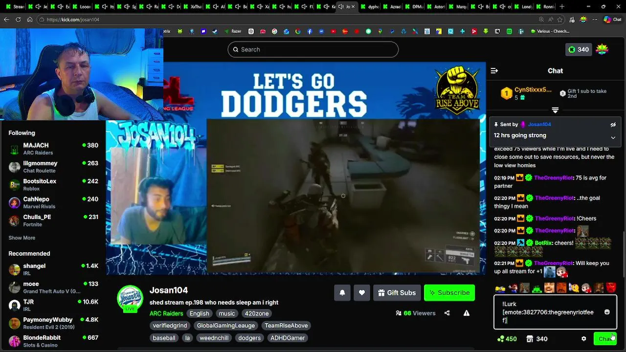Open shangel's recommended channel

[53, 269]
